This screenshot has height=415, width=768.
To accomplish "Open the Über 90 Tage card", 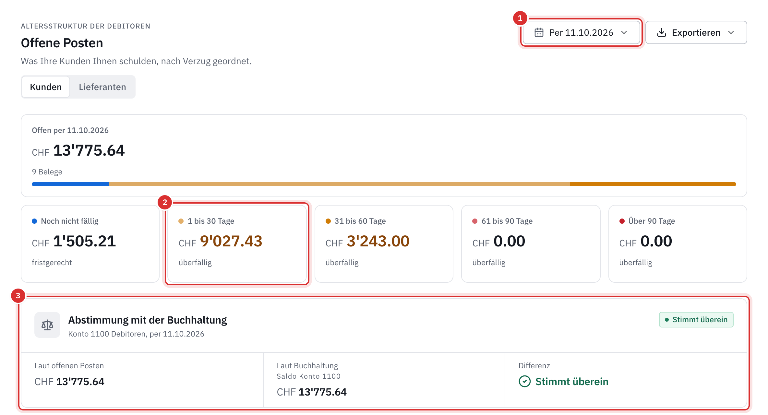I will click(678, 244).
